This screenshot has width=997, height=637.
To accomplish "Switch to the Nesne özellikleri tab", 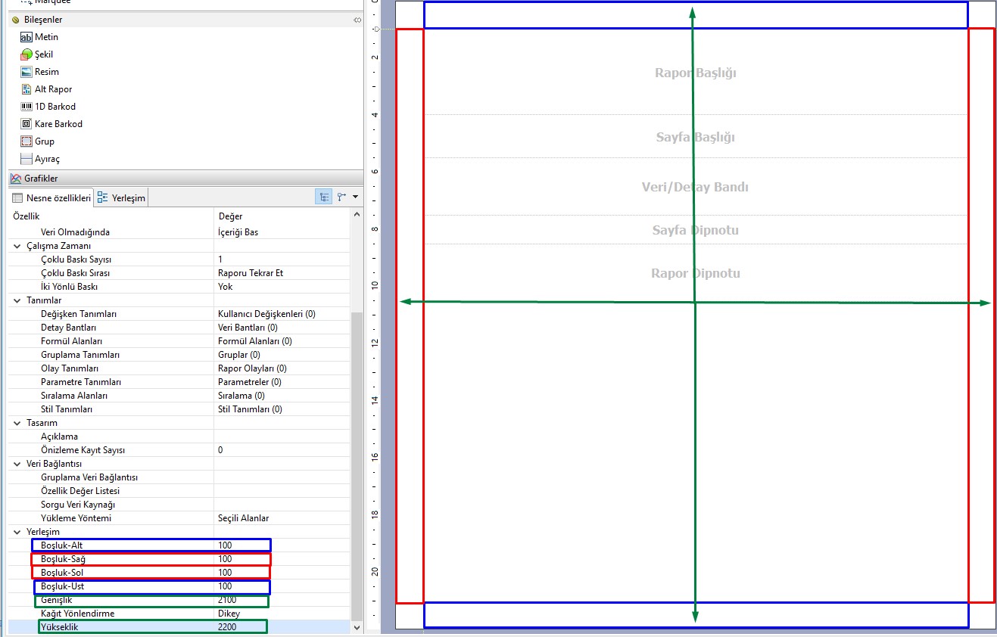I will (x=51, y=198).
